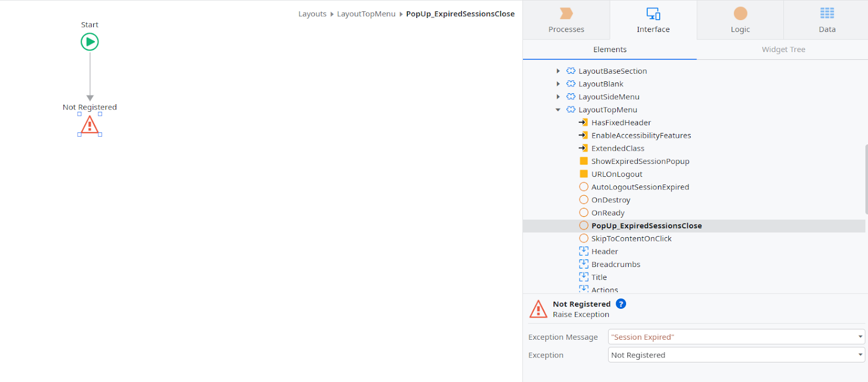Expand the LayoutSideMenu tree node
The image size is (868, 382).
click(558, 97)
